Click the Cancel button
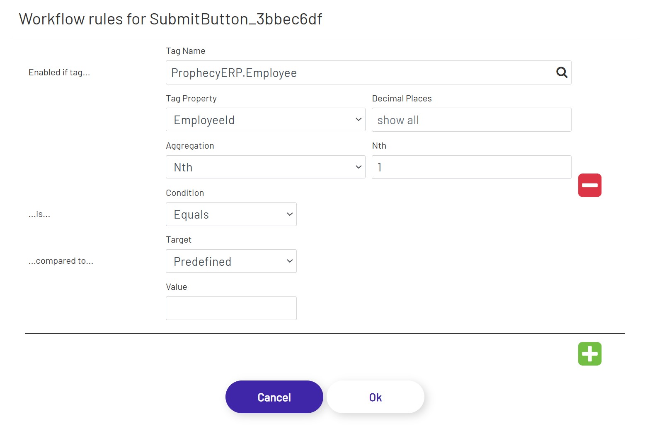Image resolution: width=647 pixels, height=431 pixels. tap(274, 397)
